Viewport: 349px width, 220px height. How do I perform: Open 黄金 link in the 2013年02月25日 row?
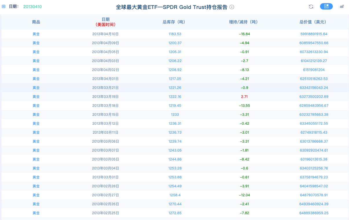click(x=36, y=213)
